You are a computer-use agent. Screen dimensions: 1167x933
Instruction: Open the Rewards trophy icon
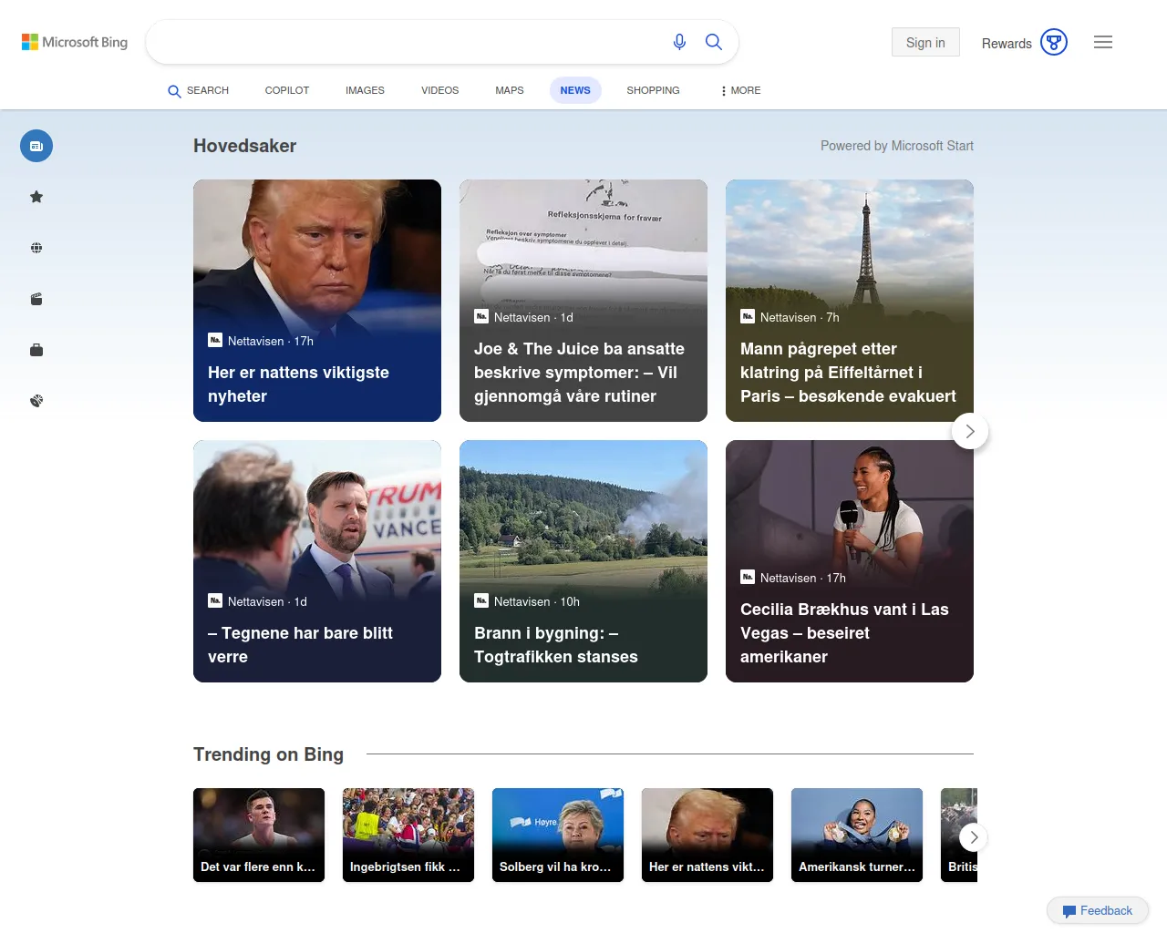coord(1054,42)
